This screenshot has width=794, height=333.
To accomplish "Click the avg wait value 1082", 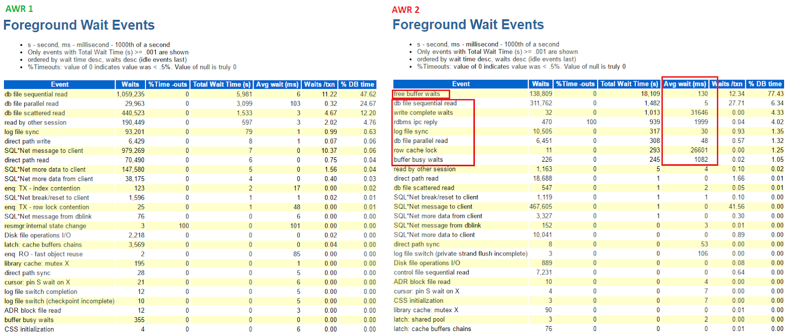I will [x=701, y=160].
